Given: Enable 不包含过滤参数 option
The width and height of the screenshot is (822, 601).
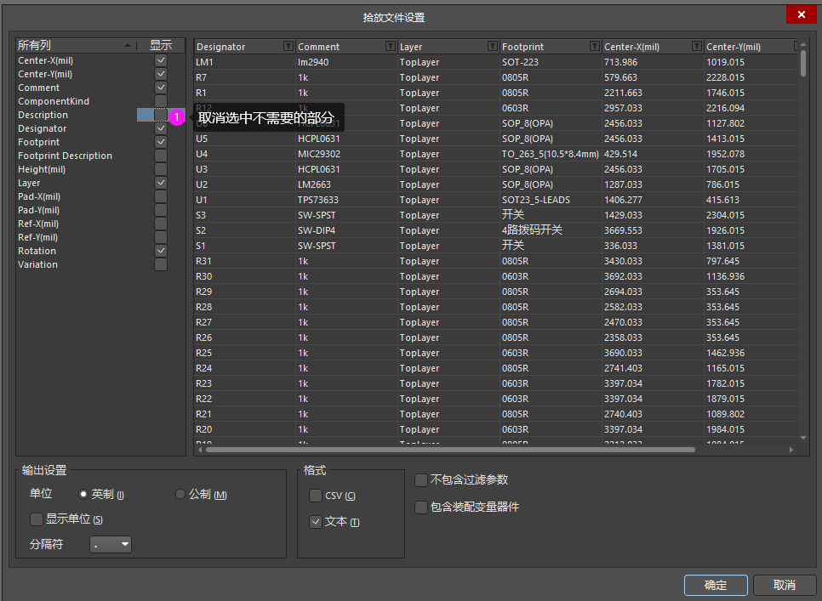Looking at the screenshot, I should click(421, 479).
